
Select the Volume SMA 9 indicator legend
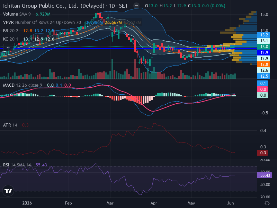click(17, 14)
